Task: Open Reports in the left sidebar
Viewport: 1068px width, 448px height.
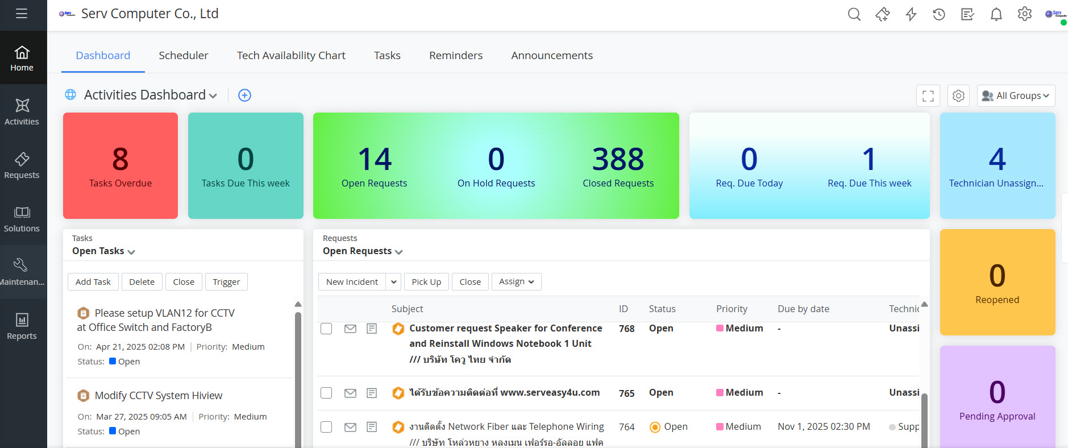Action: point(22,326)
